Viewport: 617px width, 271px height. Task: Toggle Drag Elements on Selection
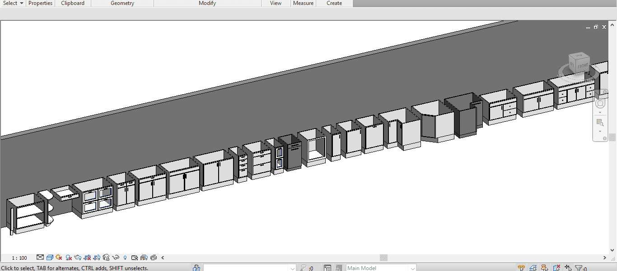point(568,268)
